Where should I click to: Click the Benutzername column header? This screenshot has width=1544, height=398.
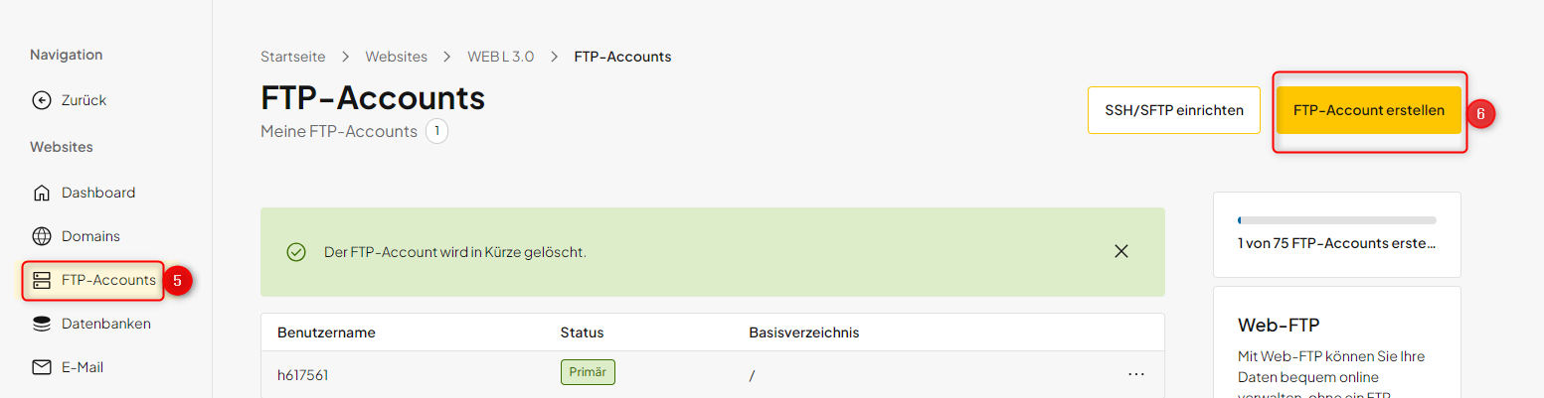[326, 332]
